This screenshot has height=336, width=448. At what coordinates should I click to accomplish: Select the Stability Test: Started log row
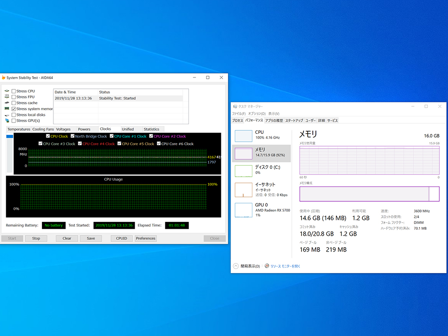click(x=118, y=98)
